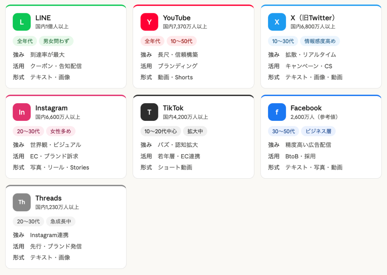Screen dimensions: 387x275
Task: Click the gray Threads logo icon
Action: [22, 202]
